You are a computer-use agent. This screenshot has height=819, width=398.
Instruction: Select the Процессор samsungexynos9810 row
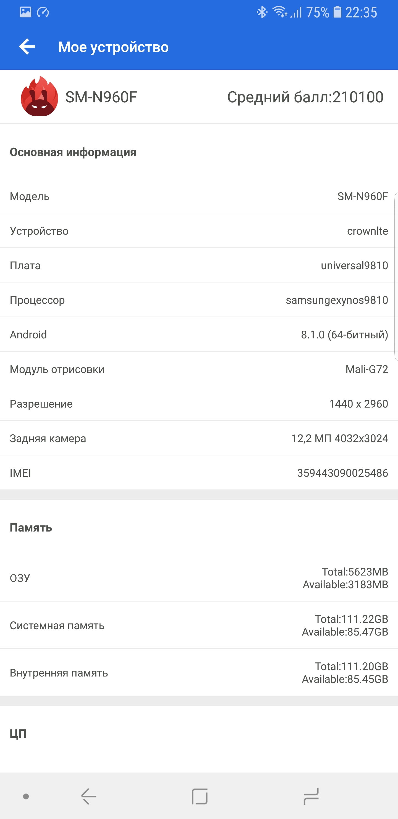(199, 300)
